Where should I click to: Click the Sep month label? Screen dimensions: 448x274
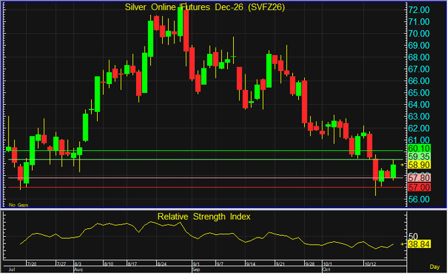(196, 269)
